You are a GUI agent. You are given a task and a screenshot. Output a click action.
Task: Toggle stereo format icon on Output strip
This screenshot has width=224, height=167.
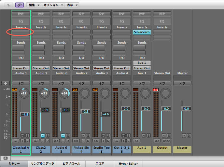157,141
